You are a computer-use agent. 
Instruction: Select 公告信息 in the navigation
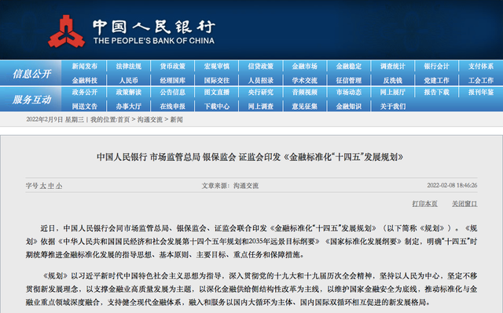coord(173,92)
